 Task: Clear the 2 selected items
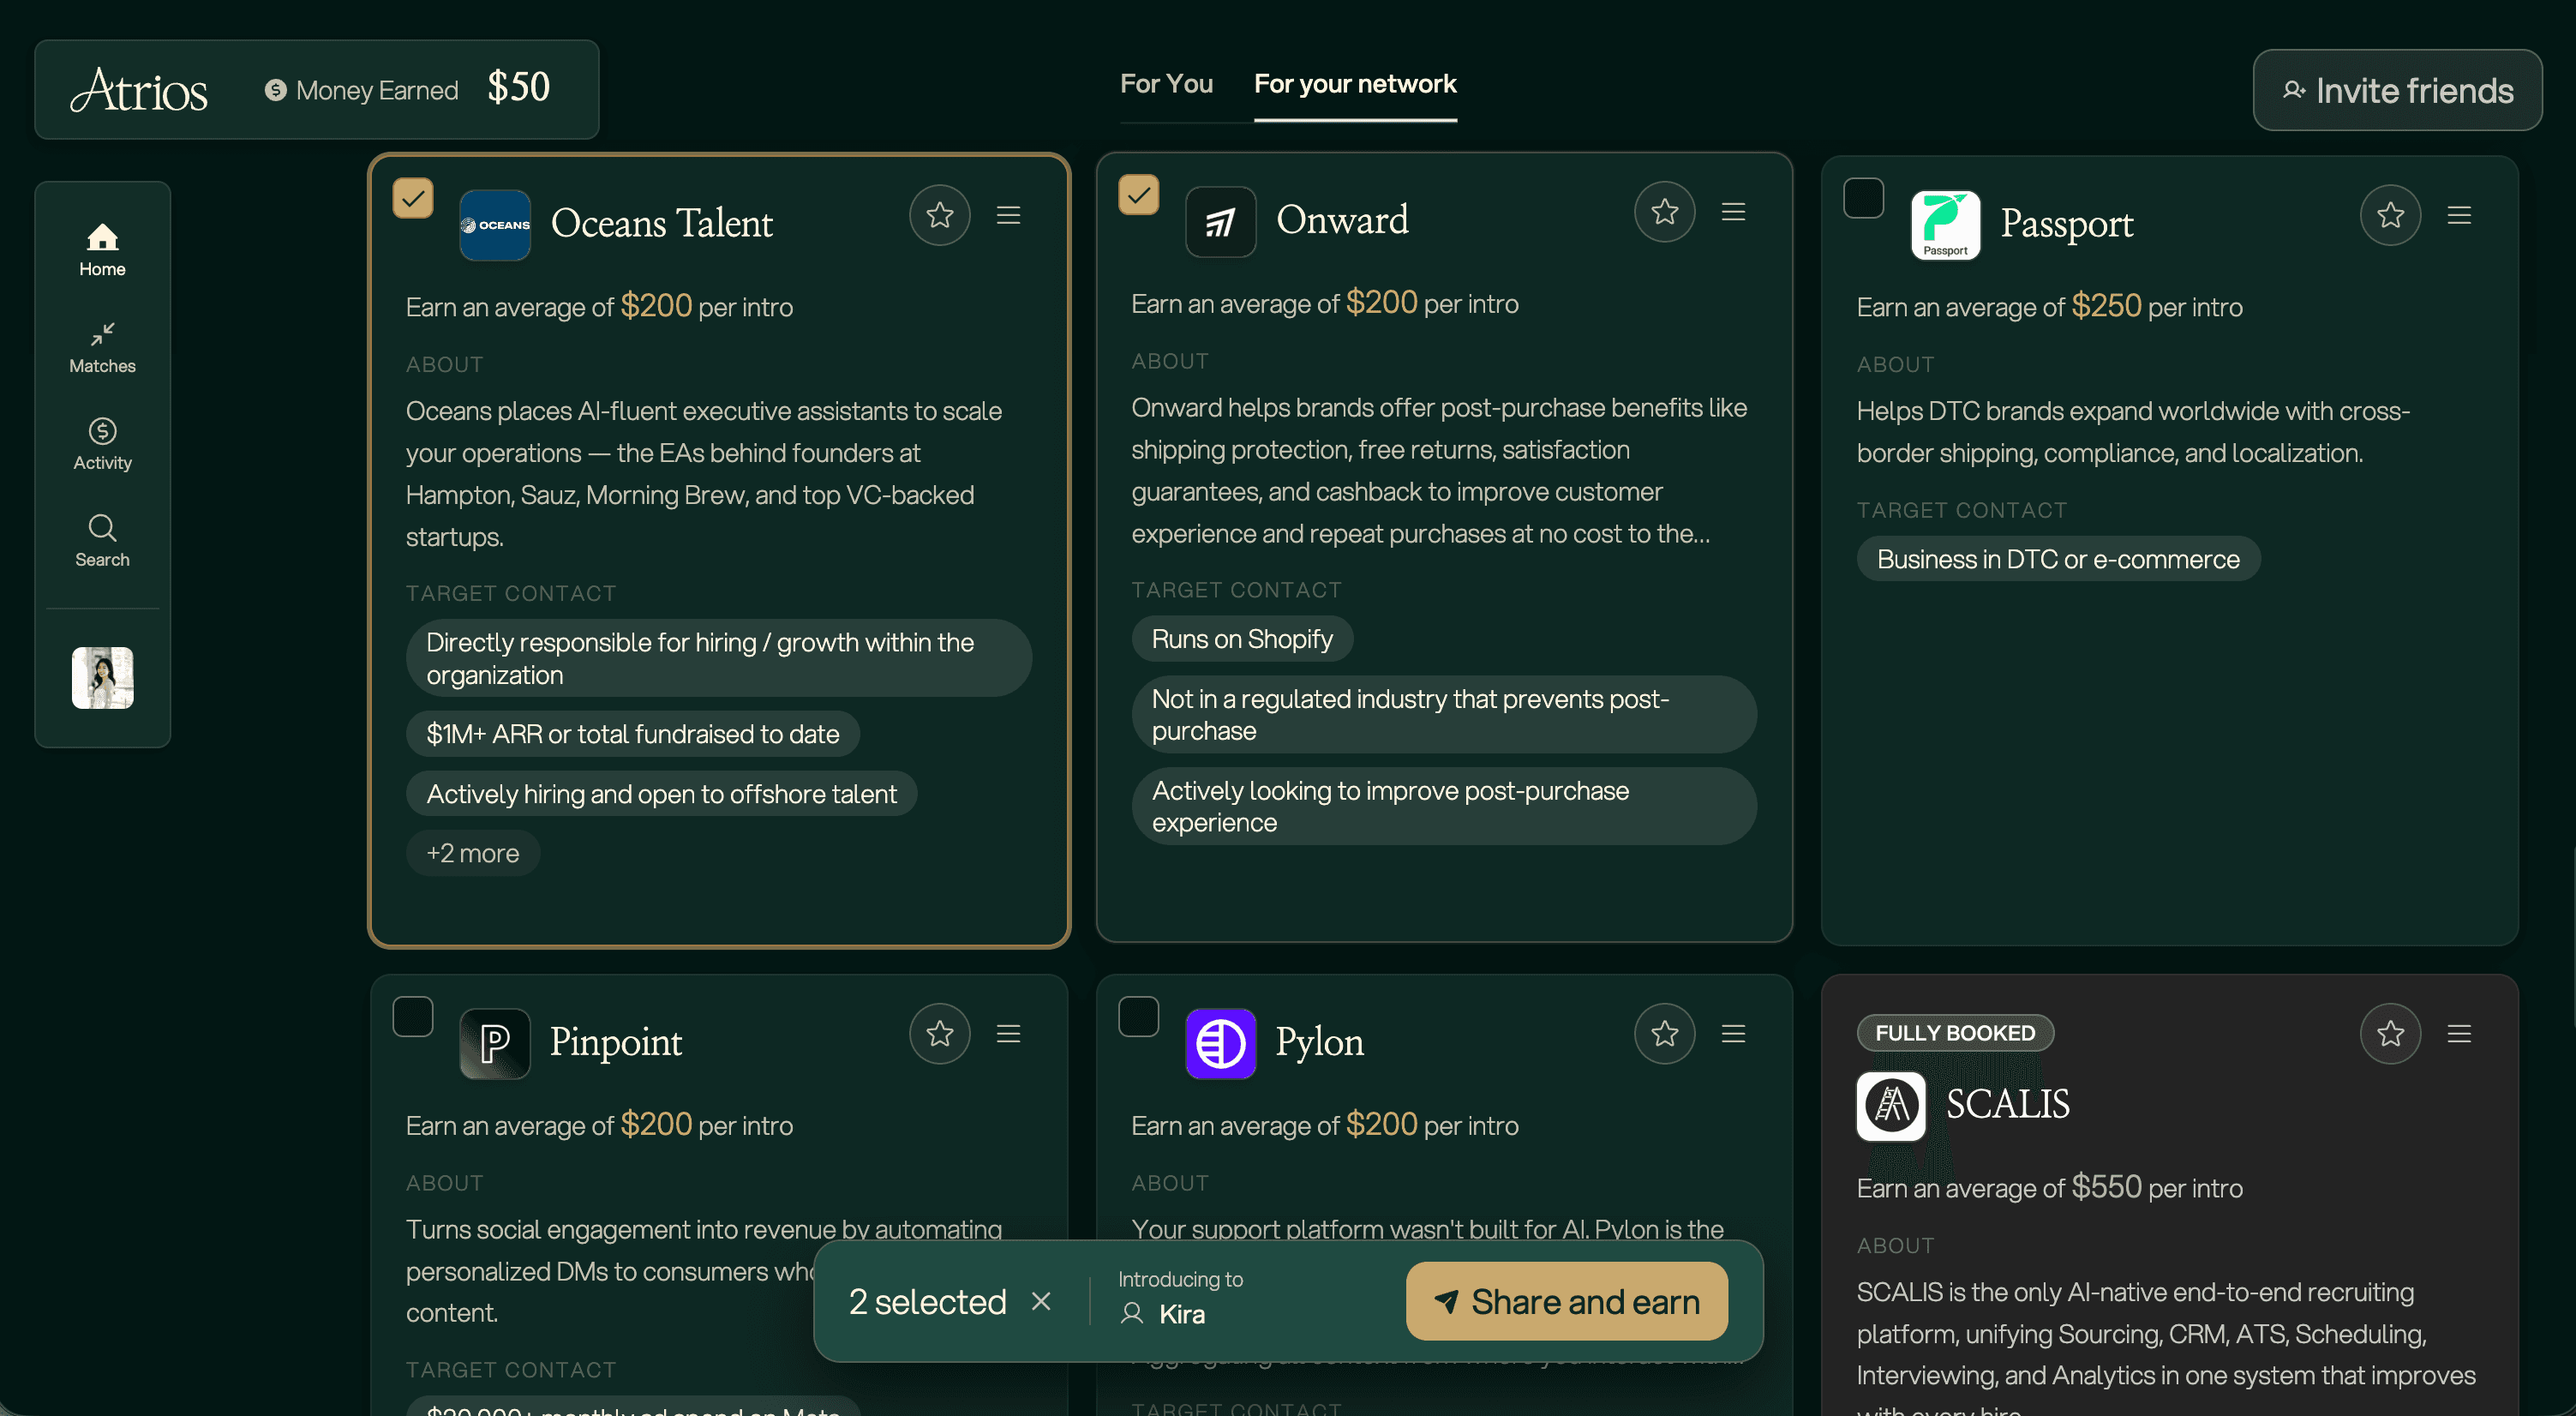pos(1041,1301)
